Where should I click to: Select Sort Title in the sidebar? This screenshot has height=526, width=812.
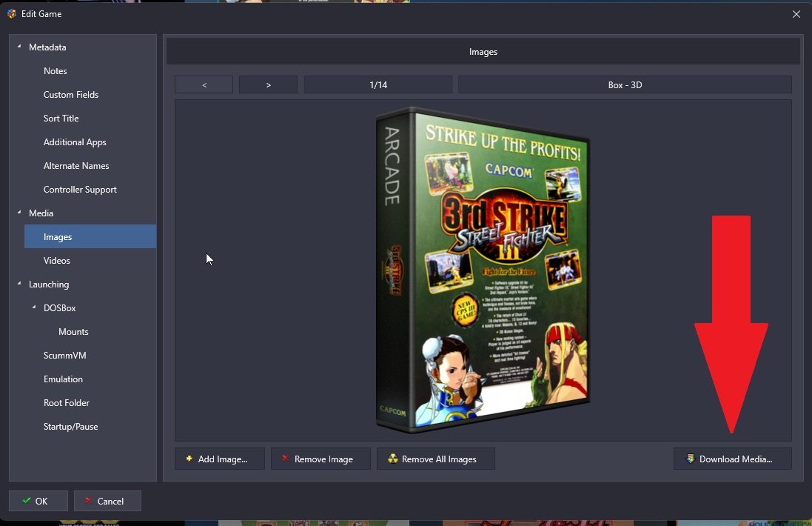click(61, 118)
